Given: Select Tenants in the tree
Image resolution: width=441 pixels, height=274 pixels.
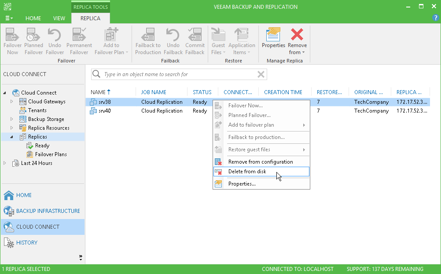Looking at the screenshot, I should click(x=37, y=110).
